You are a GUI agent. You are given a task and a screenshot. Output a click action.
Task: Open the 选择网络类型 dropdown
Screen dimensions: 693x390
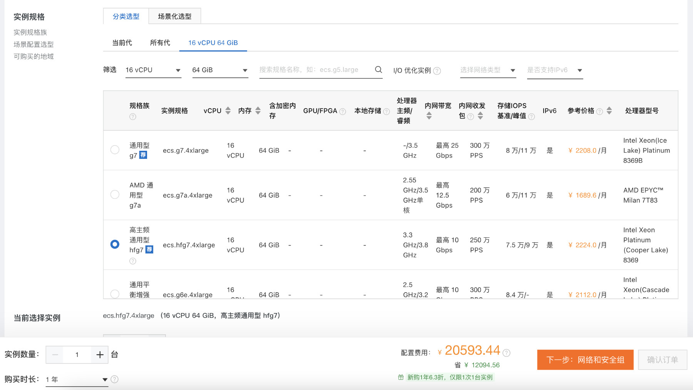point(488,70)
